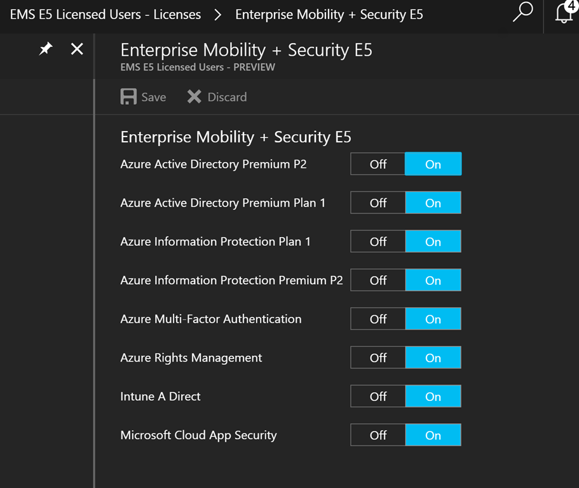579x488 pixels.
Task: Close the left blade with X icon
Action: click(77, 49)
